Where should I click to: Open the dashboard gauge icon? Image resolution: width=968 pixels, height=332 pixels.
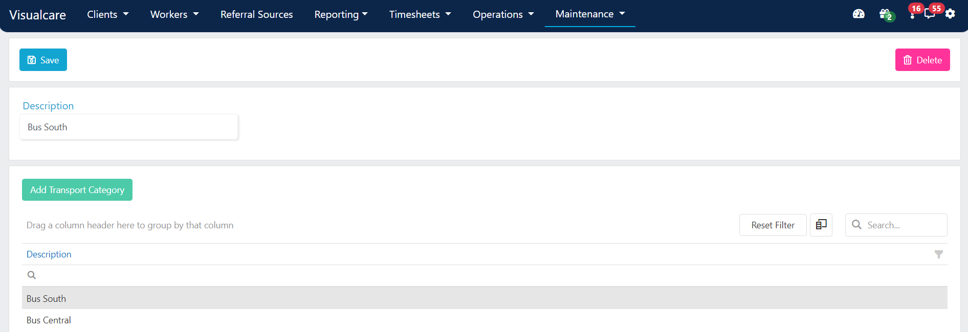(x=859, y=14)
